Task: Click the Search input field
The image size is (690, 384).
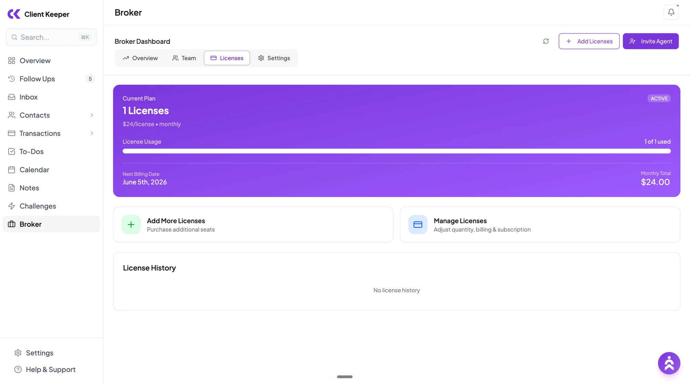Action: click(51, 37)
